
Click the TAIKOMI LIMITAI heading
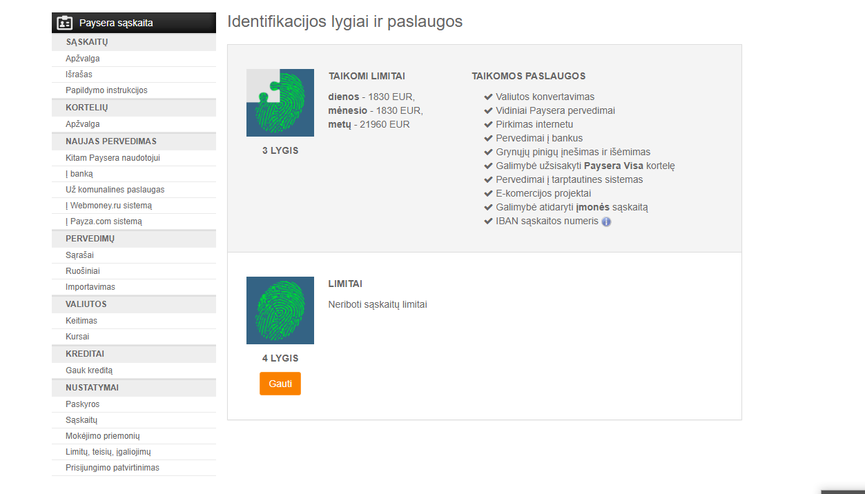coord(367,76)
